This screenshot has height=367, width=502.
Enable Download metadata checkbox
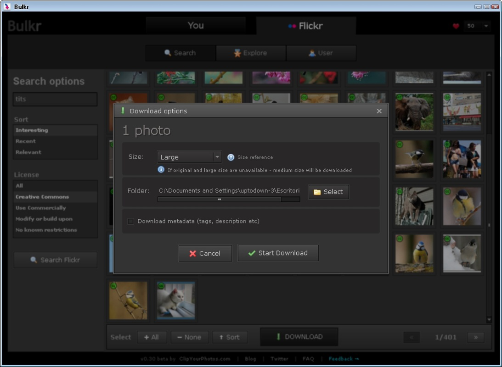pos(130,221)
